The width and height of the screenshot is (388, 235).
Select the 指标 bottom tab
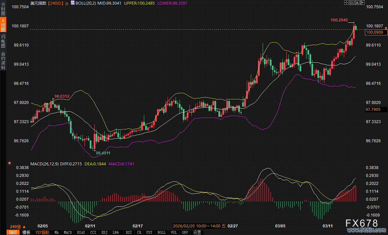13,232
